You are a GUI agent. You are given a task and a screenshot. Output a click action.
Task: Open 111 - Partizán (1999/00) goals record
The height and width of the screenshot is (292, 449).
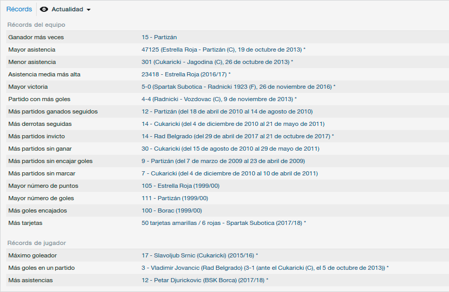[175, 198]
